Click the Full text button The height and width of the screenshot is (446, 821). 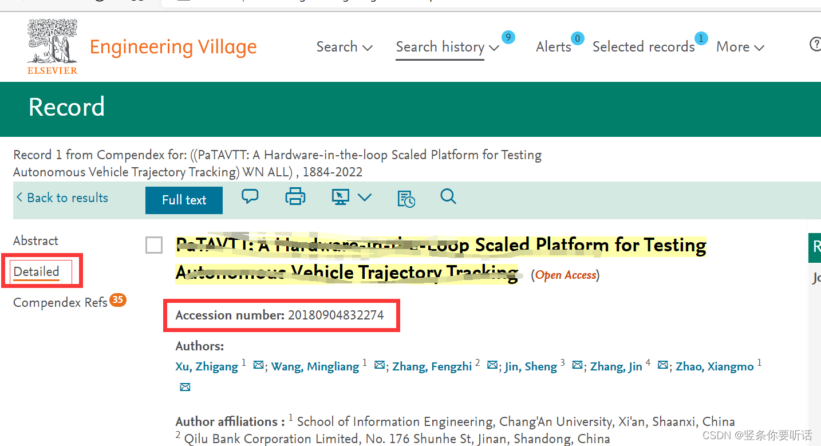coord(184,200)
